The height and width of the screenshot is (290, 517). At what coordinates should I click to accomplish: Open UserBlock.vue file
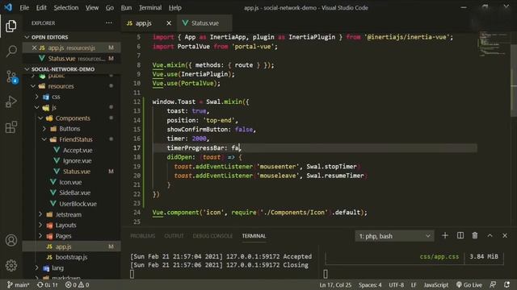pos(78,204)
